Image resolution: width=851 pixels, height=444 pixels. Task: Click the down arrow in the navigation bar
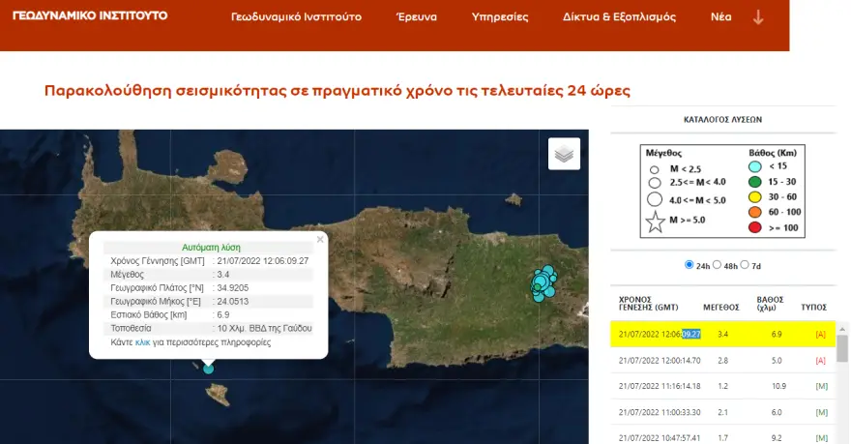pos(758,17)
